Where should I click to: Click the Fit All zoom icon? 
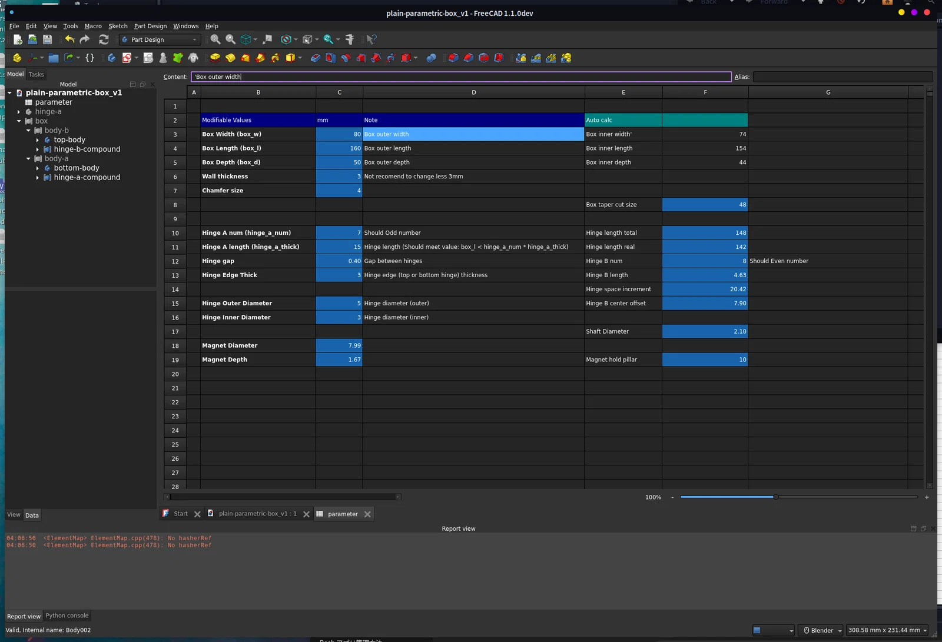215,39
